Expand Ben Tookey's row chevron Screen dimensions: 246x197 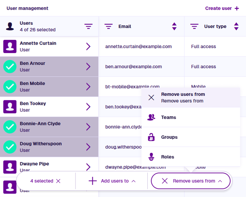tap(88, 107)
